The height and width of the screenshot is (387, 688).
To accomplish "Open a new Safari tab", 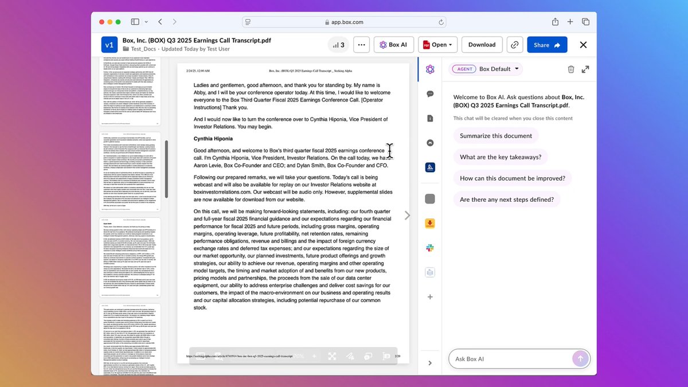I will (x=570, y=22).
